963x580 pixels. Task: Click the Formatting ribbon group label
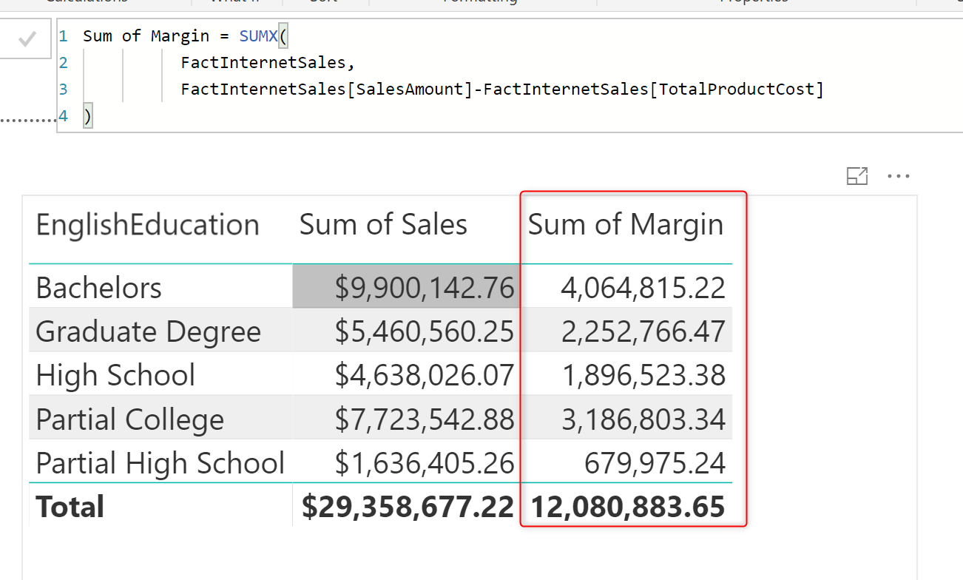(479, 2)
